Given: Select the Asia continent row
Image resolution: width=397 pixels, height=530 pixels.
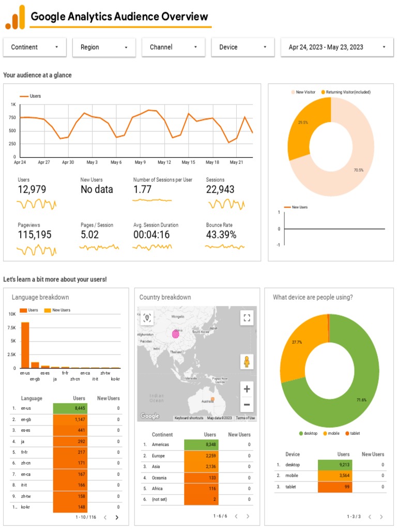Looking at the screenshot, I should click(x=197, y=466).
